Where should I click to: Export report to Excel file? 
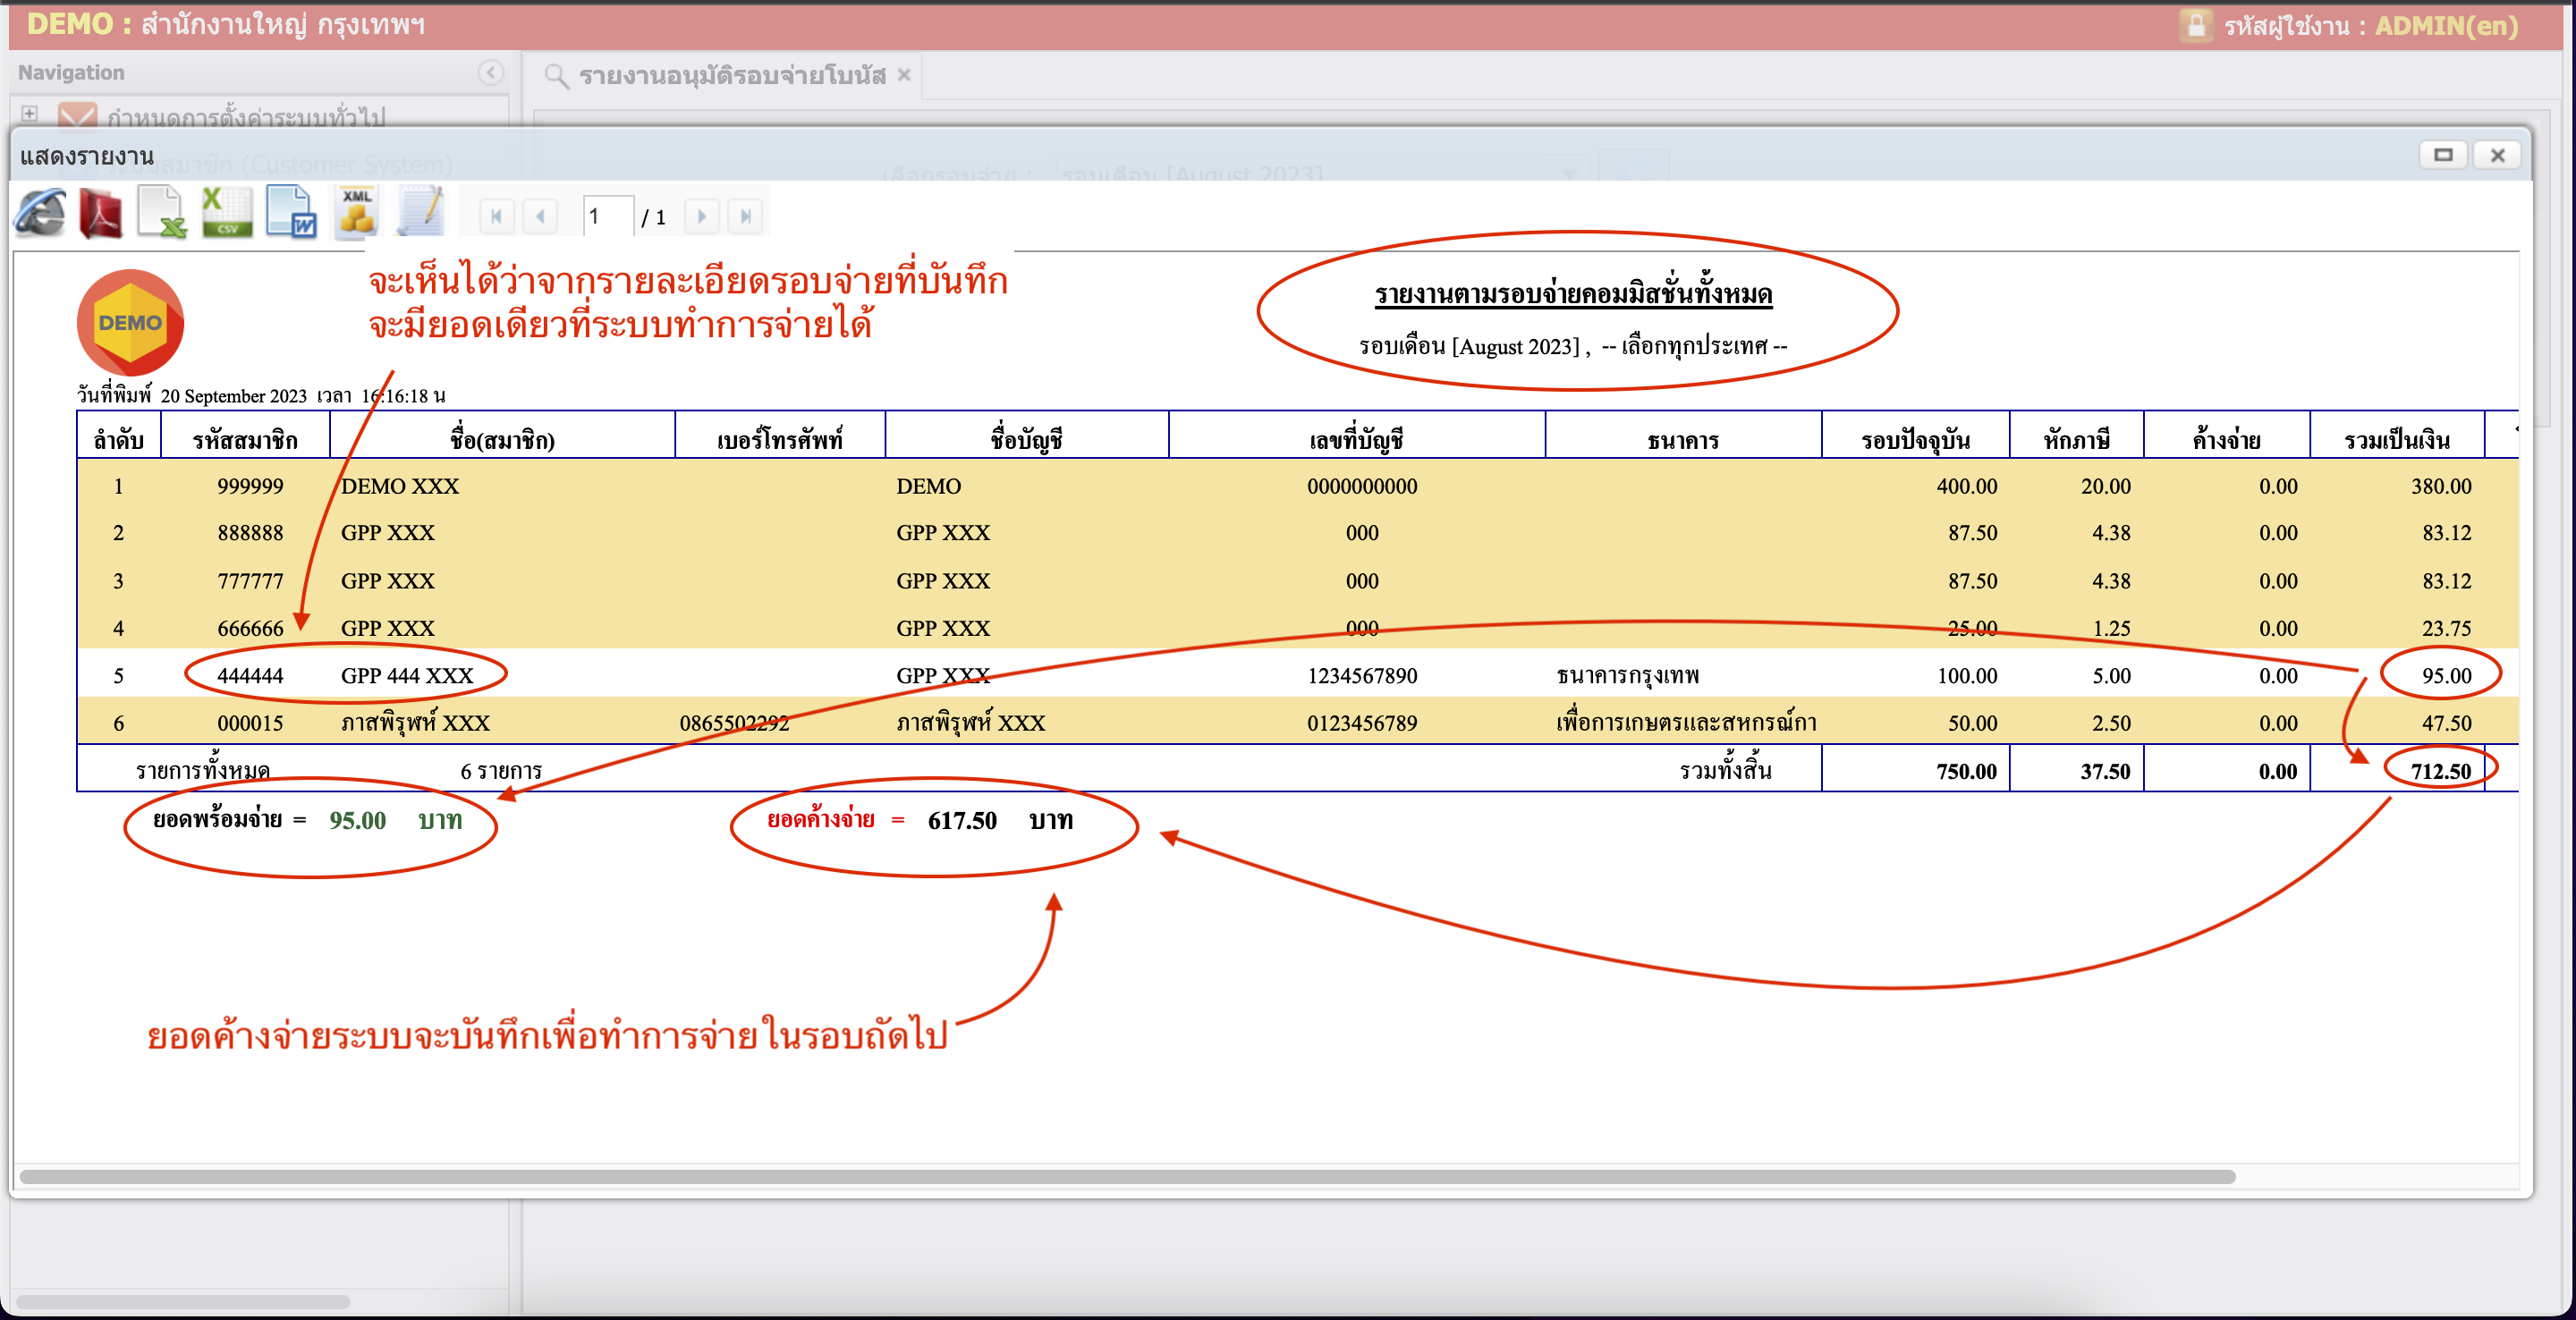pos(162,214)
